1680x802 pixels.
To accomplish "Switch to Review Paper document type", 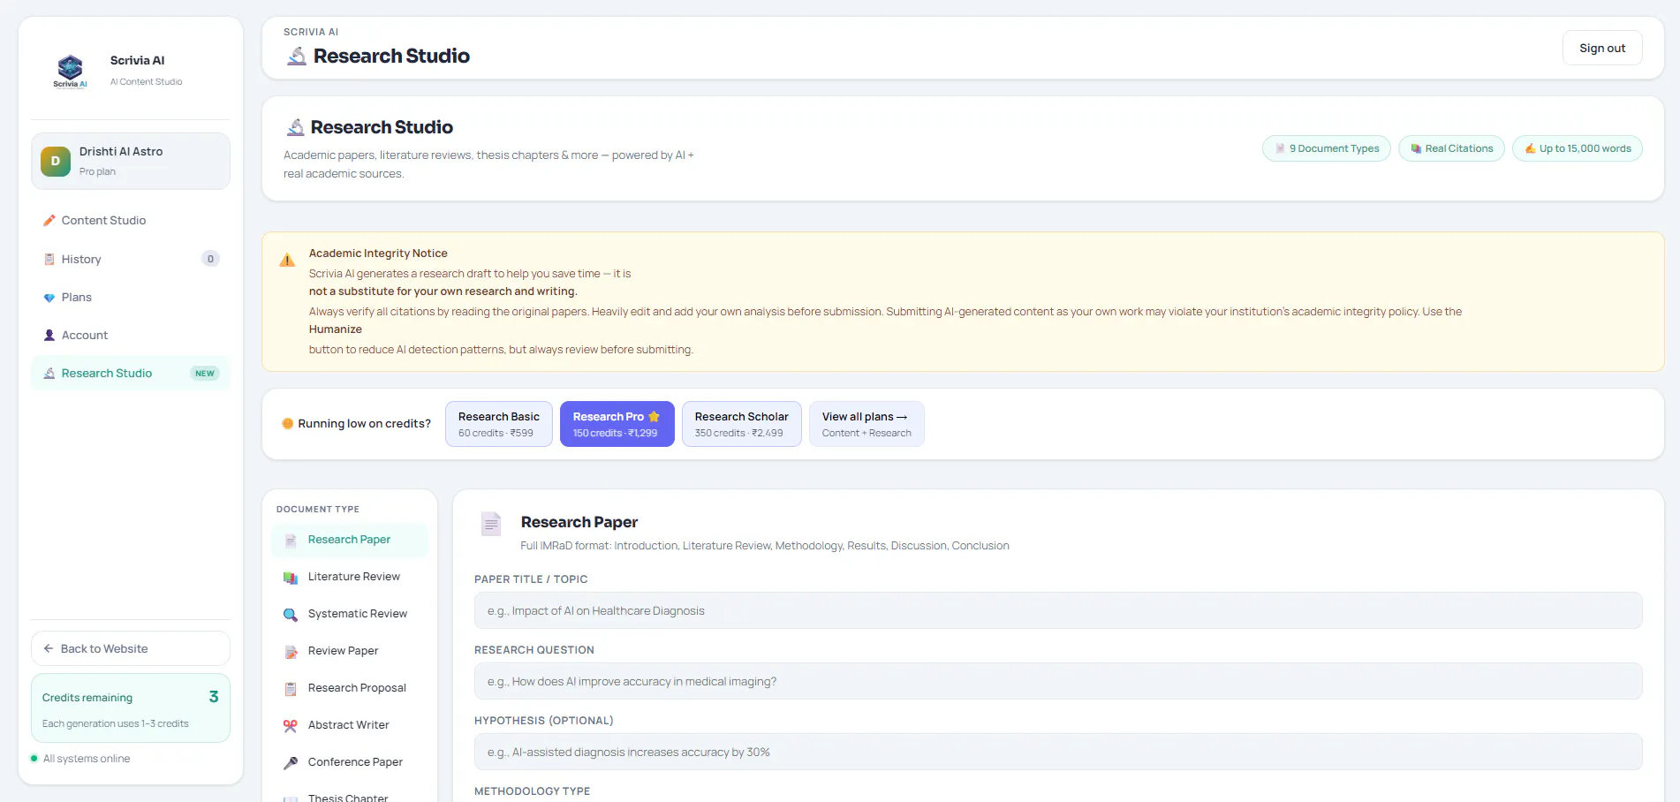I will click(350, 652).
